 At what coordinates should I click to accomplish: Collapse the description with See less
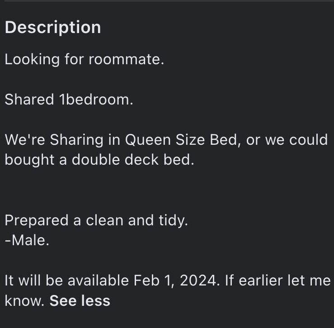click(x=80, y=301)
